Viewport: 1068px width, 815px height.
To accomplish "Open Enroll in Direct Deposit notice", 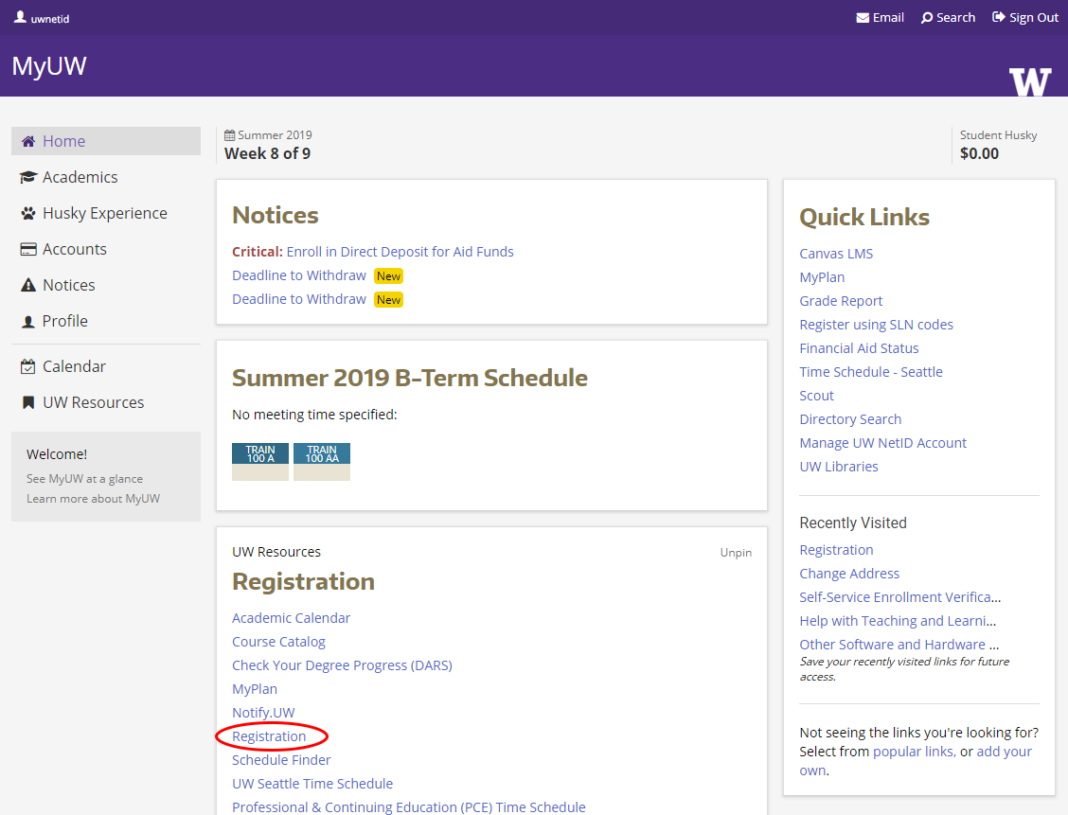I will [400, 252].
